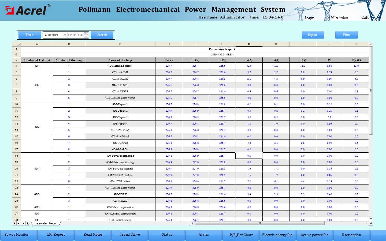
Task: Open the Parameter_Report sheet tab
Action: click(x=46, y=223)
